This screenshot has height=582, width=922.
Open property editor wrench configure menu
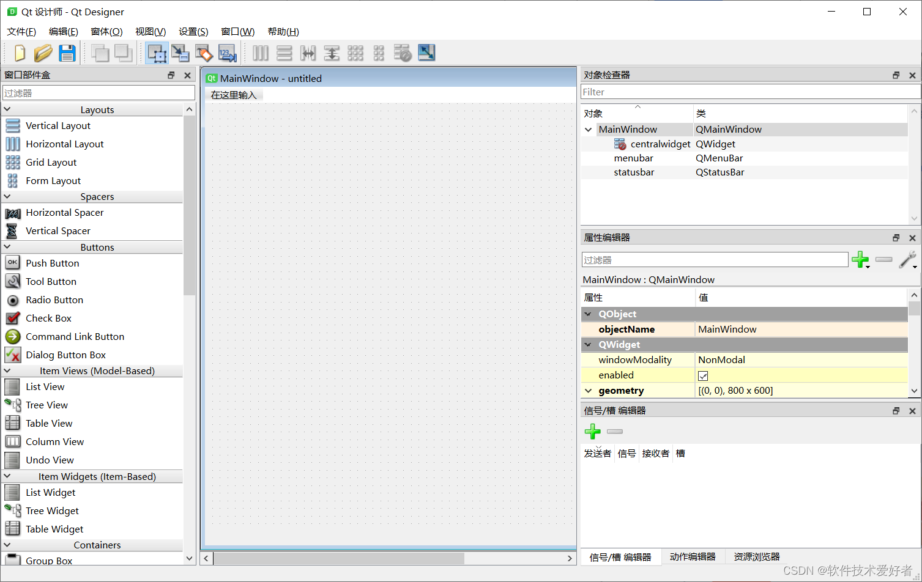pos(908,260)
